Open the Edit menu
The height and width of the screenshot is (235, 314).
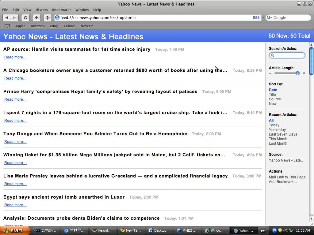[16, 10]
